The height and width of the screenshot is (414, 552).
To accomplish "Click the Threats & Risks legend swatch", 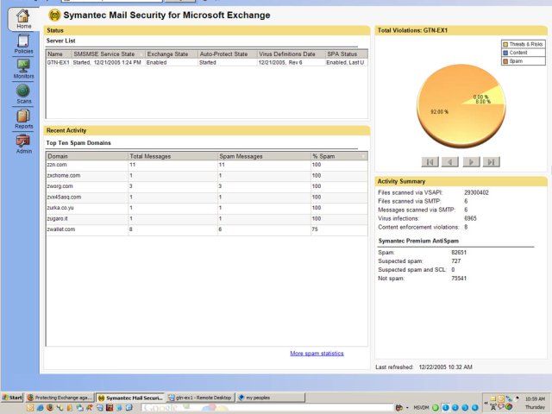I will 505,43.
